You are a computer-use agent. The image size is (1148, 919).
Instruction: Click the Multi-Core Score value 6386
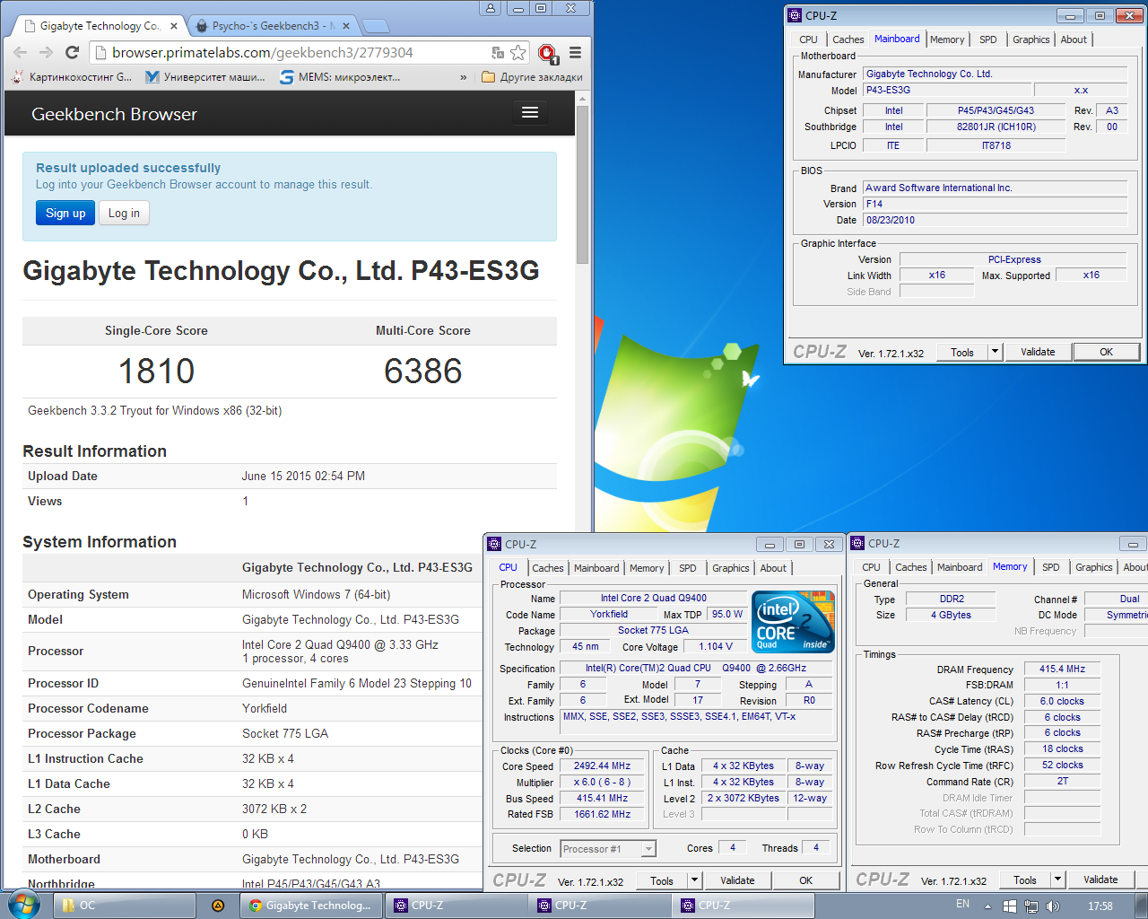423,371
